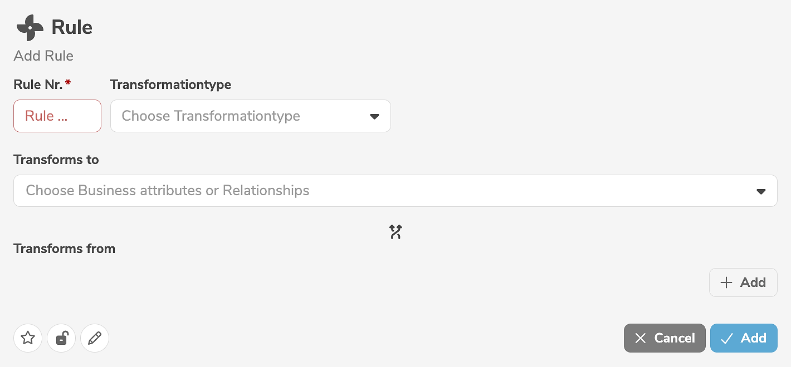Click the Rule heading title
This screenshot has width=791, height=367.
(72, 27)
